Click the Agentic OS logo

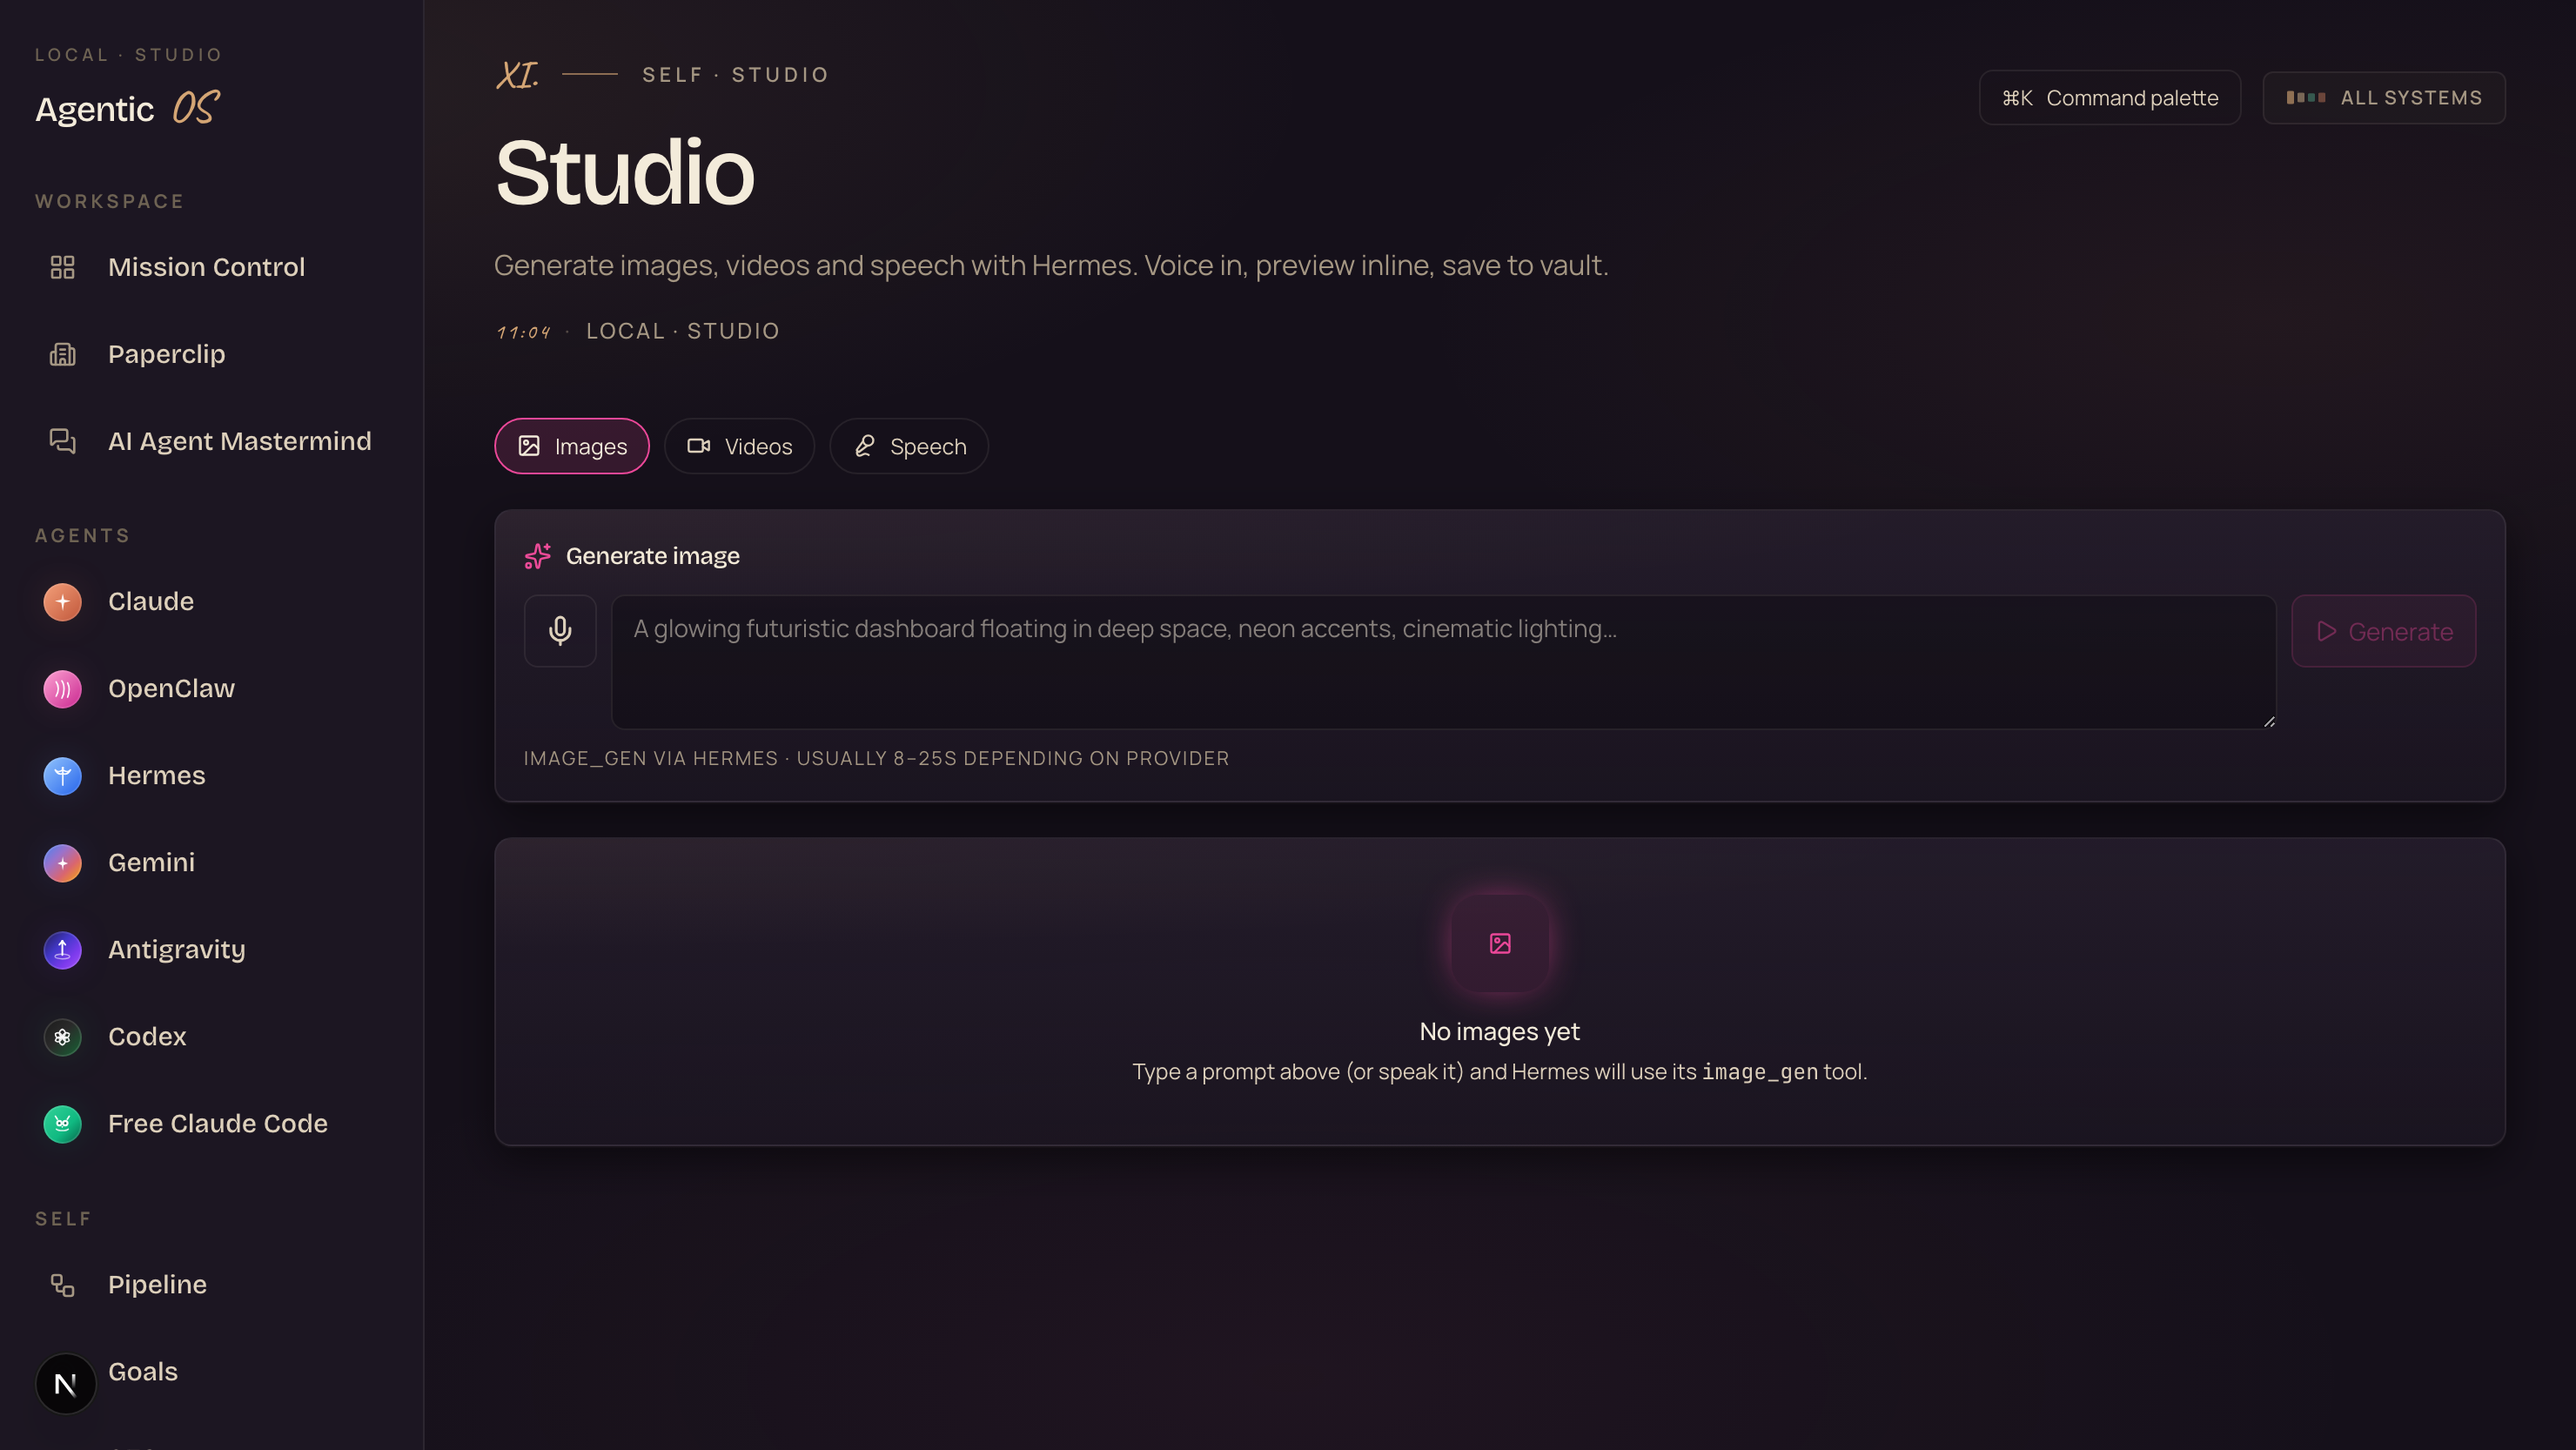(127, 108)
